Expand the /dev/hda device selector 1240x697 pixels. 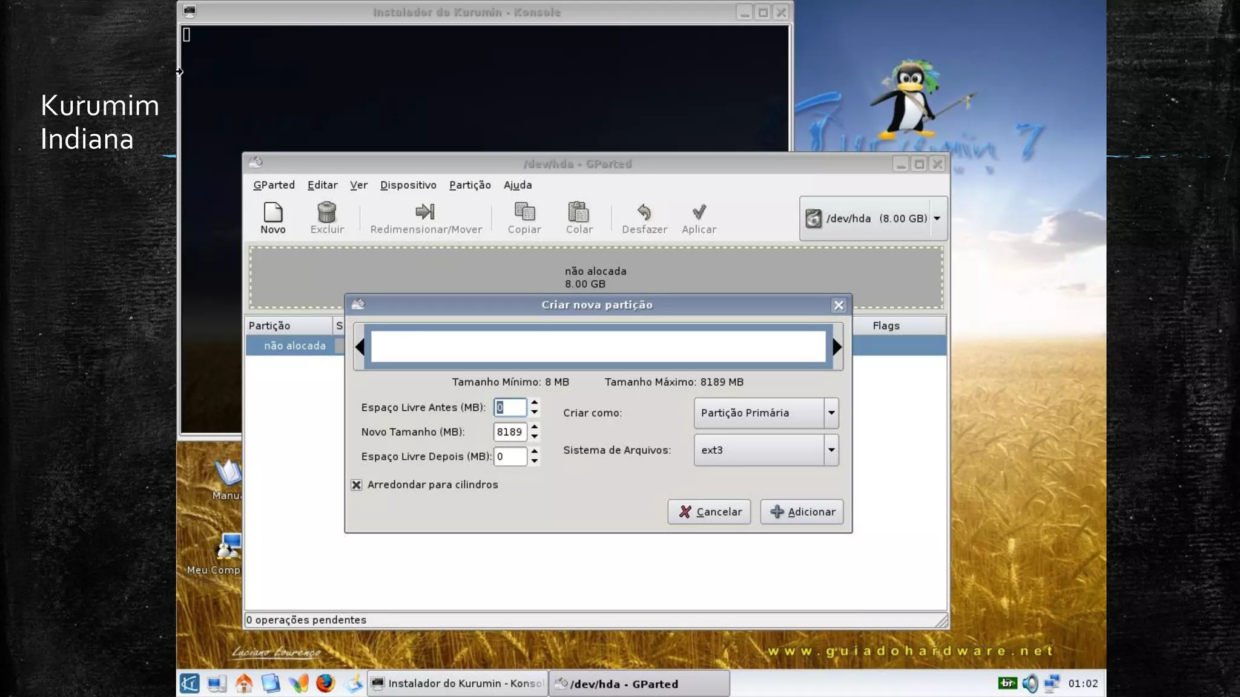coord(937,218)
